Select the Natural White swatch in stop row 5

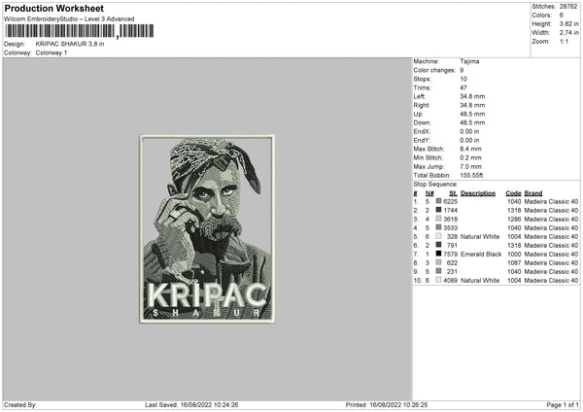(438, 236)
